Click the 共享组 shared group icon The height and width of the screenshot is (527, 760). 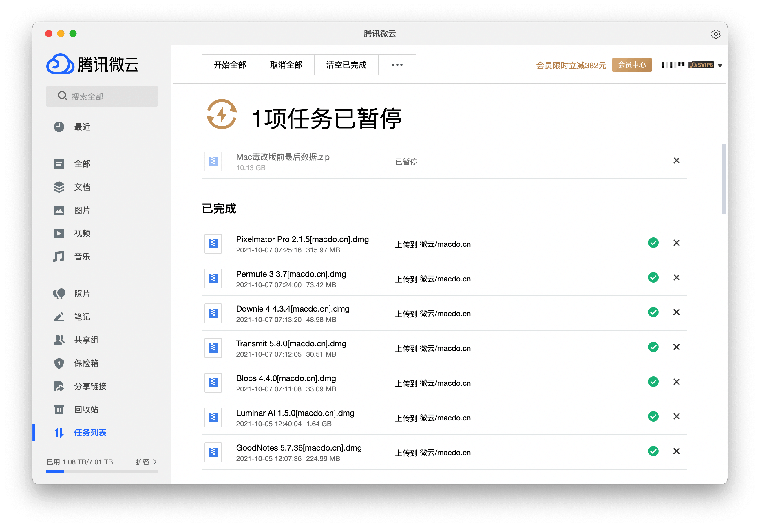(59, 340)
